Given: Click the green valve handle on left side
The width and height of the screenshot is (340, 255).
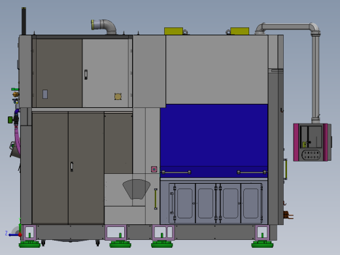Looking at the screenshot, I should 10,120.
